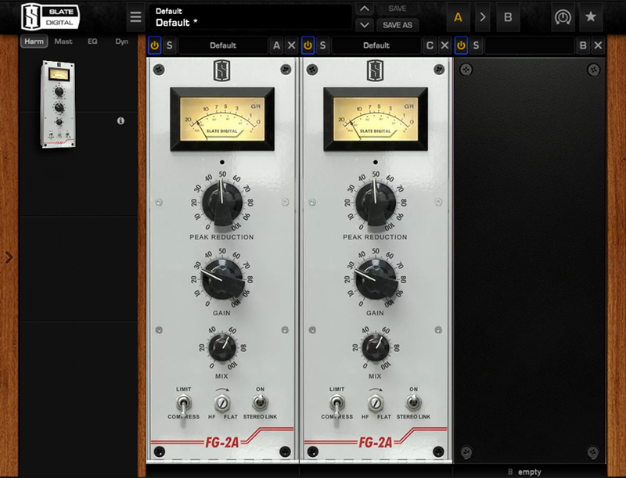Switch to the Dyn category tab
This screenshot has width=626, height=478.
coord(122,41)
